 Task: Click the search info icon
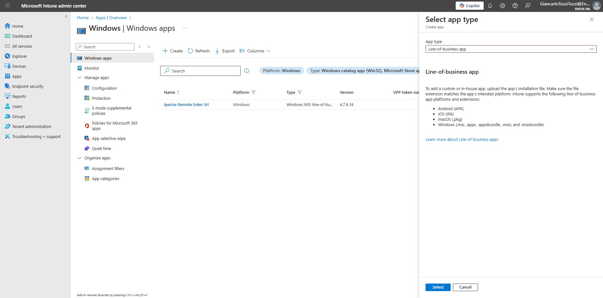coord(247,71)
